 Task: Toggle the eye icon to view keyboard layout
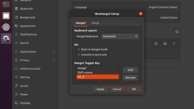[165, 44]
